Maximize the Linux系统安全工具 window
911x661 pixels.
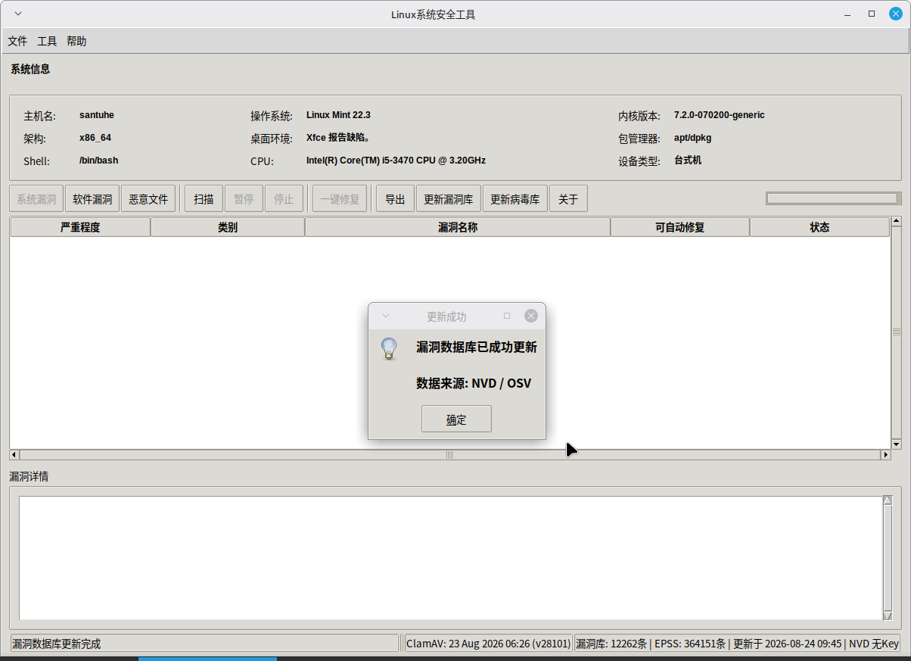[872, 14]
